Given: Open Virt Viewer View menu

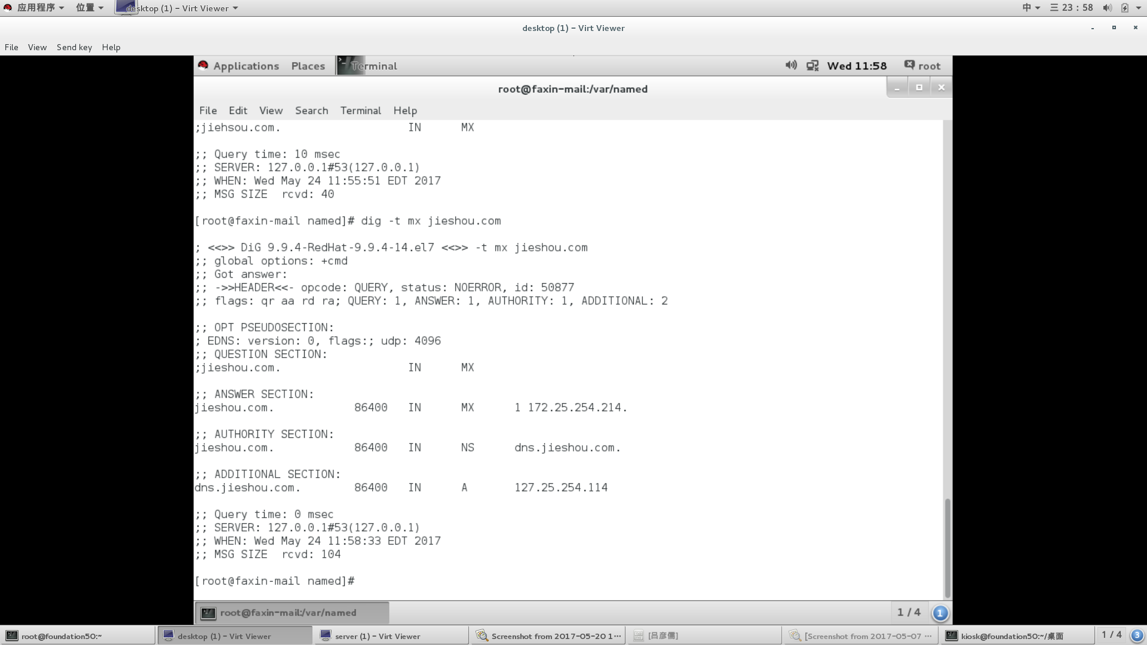Looking at the screenshot, I should [37, 47].
